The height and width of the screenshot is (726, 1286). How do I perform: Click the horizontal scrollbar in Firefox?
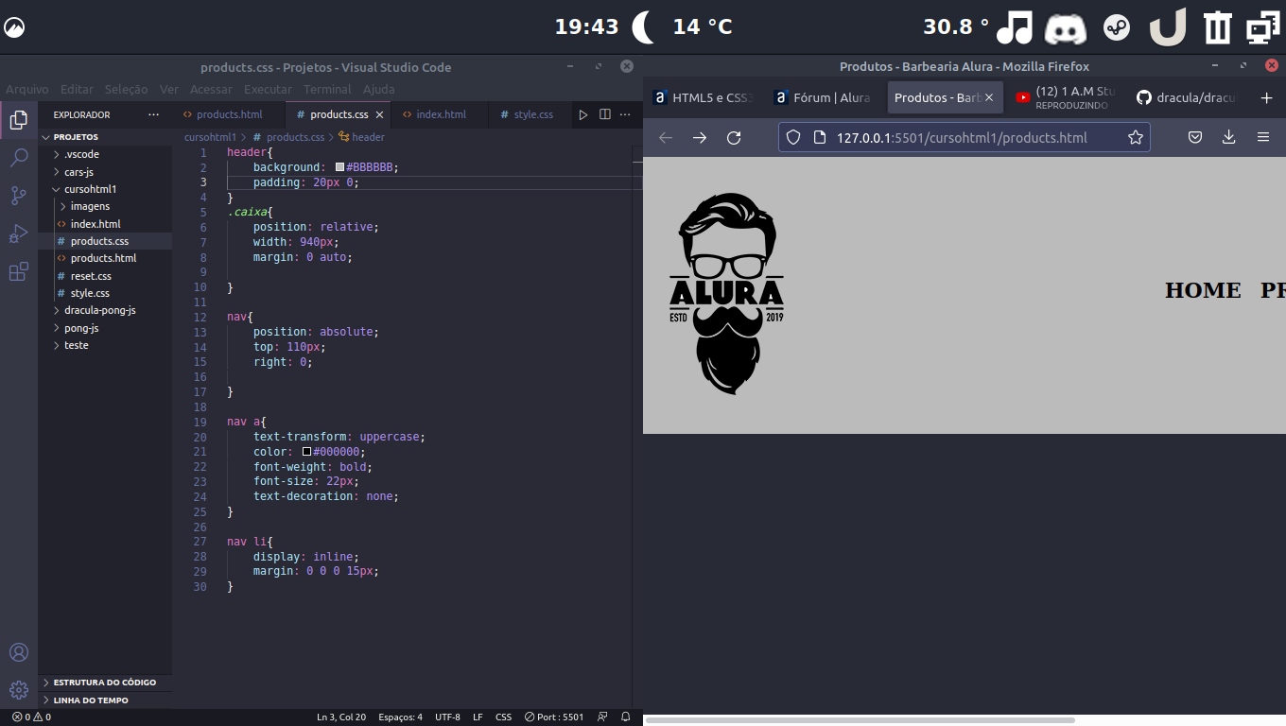click(x=860, y=720)
